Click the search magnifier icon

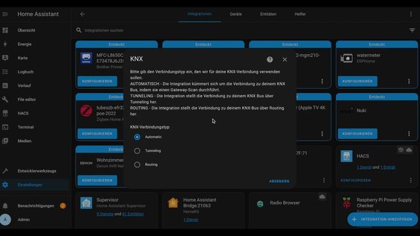(79, 30)
